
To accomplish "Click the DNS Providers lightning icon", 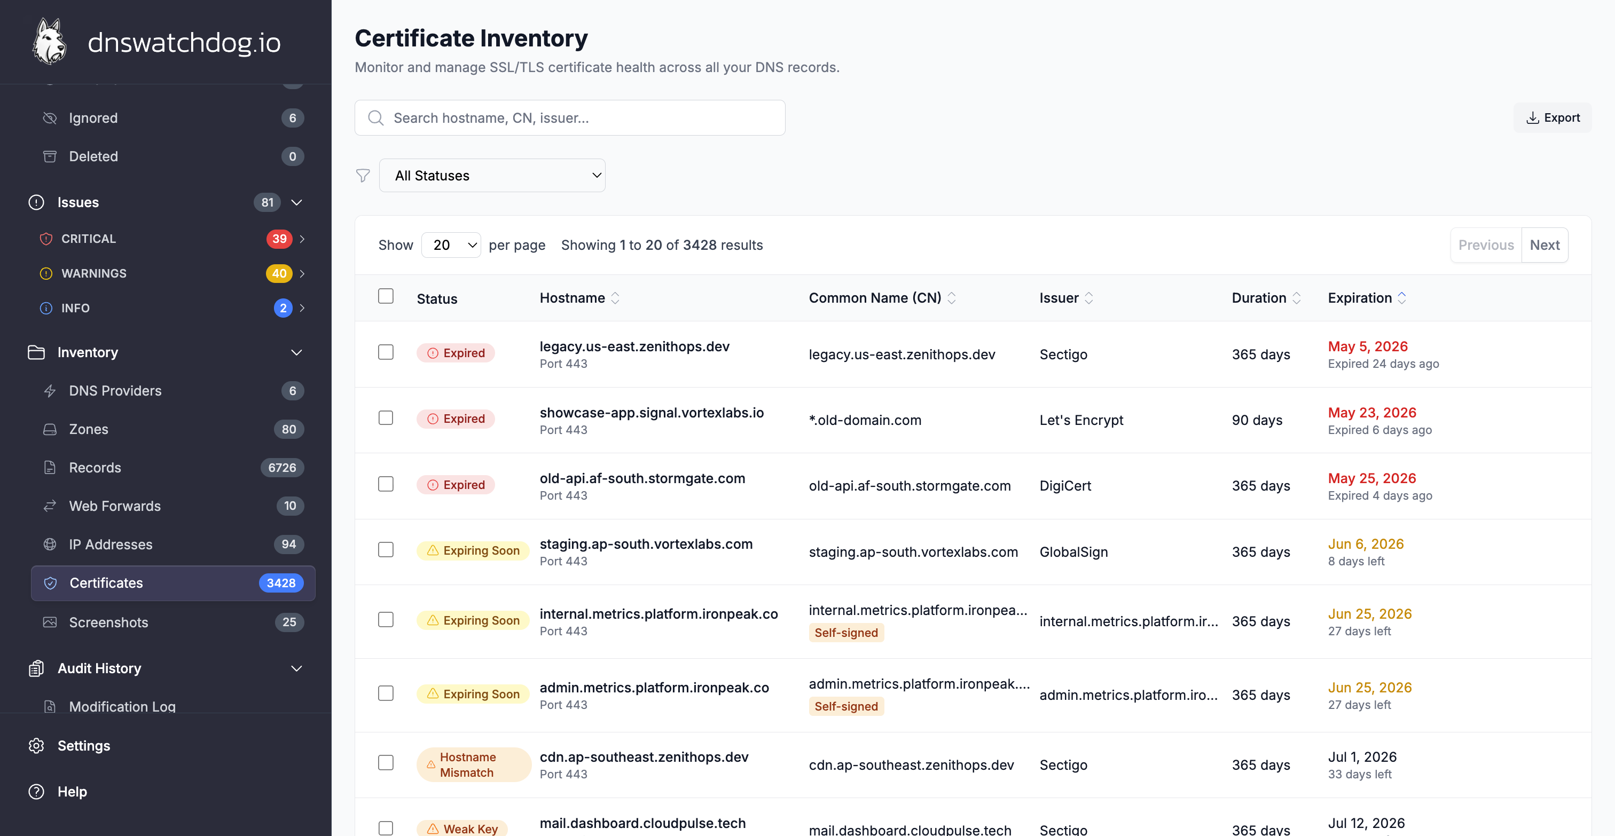I will click(x=50, y=390).
